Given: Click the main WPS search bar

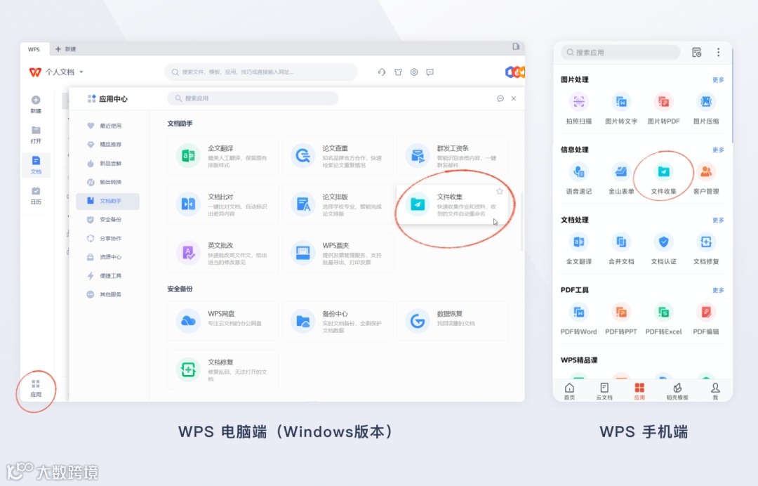Looking at the screenshot, I should point(261,72).
